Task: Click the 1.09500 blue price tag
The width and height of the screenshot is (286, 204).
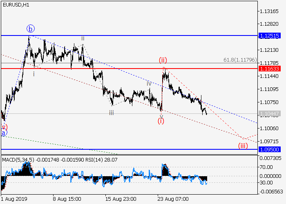Action: [269, 149]
